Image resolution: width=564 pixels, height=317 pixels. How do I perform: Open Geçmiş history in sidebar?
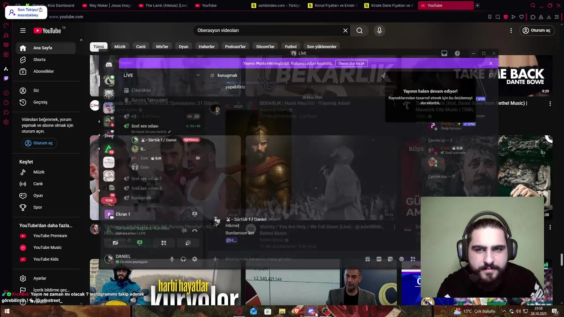46,102
